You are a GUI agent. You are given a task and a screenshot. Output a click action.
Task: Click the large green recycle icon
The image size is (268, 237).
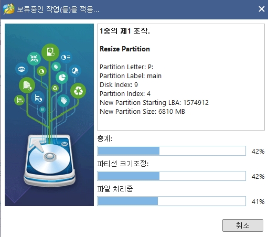pyautogui.click(x=78, y=91)
